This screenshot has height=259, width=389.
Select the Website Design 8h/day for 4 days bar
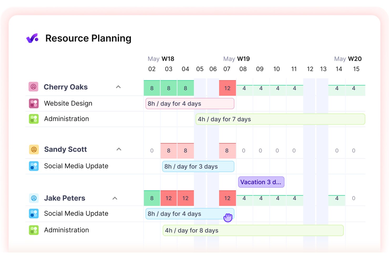coord(190,104)
